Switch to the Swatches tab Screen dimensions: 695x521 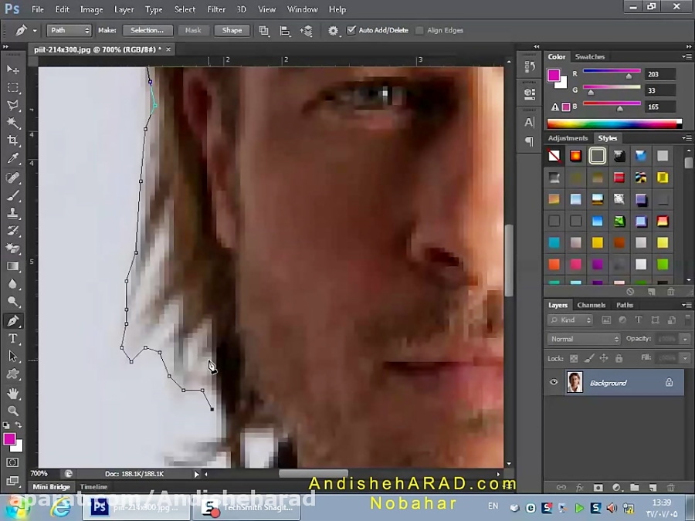coord(589,56)
